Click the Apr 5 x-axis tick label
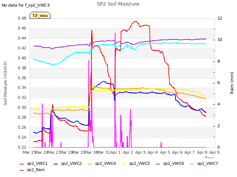 click(165, 152)
